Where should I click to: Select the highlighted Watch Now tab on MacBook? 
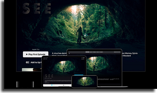click(88, 52)
